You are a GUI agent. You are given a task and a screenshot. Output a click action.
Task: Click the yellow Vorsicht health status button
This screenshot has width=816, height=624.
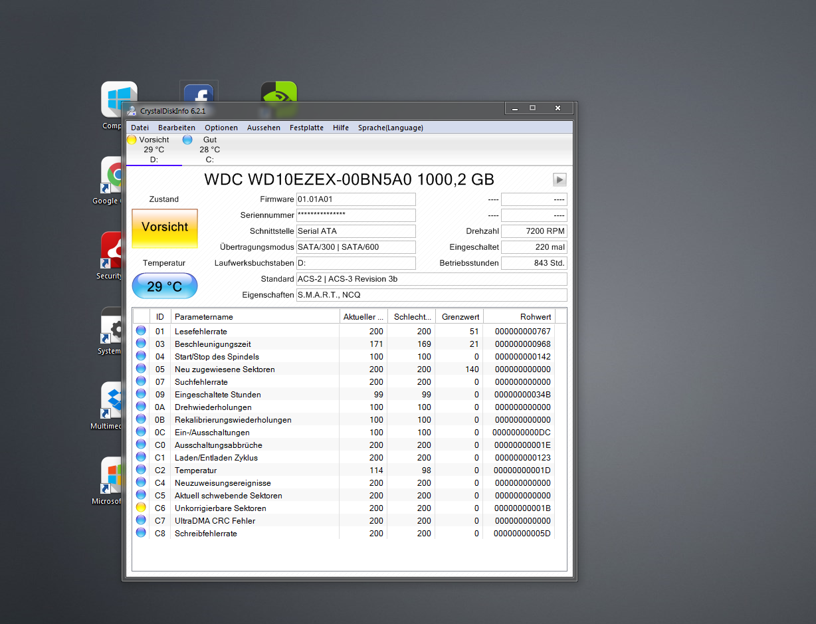point(165,228)
